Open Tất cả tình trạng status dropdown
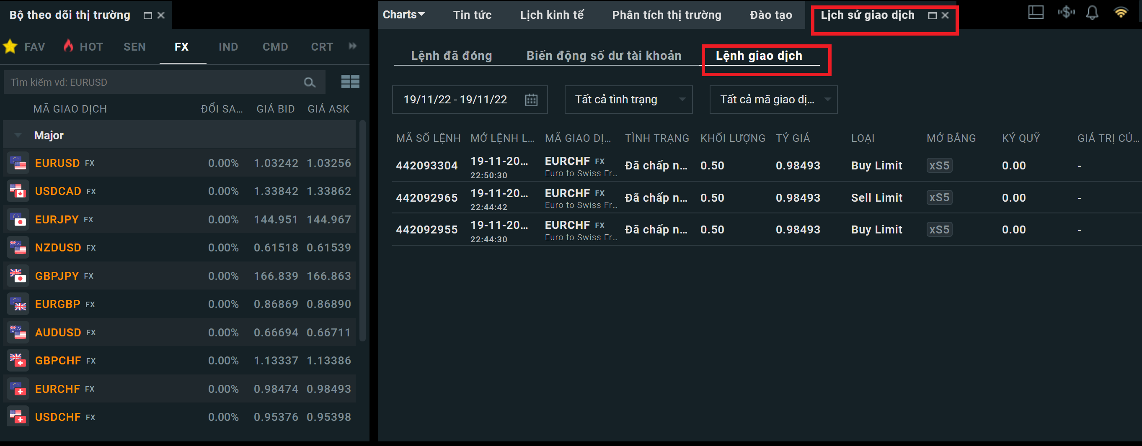The image size is (1142, 446). (628, 100)
